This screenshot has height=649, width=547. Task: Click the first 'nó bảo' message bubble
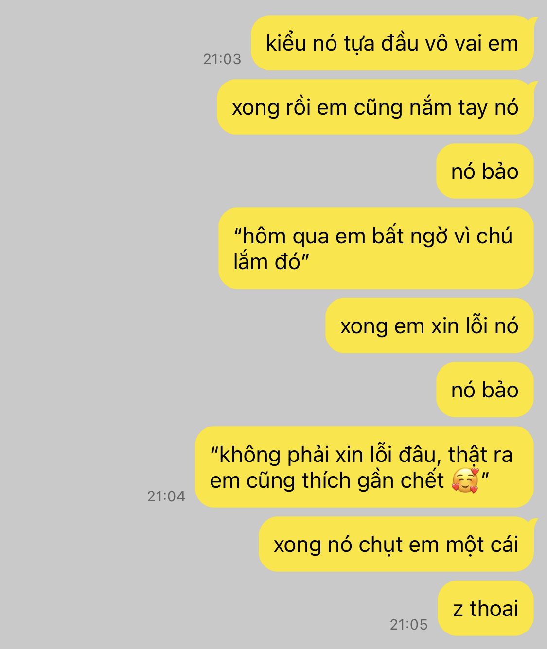[x=485, y=171]
